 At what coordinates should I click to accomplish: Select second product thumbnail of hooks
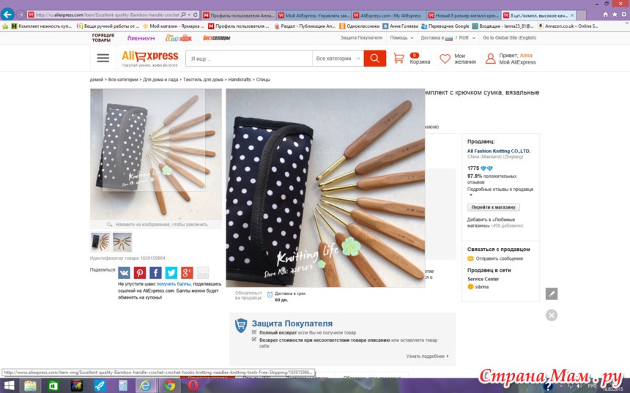click(x=122, y=242)
